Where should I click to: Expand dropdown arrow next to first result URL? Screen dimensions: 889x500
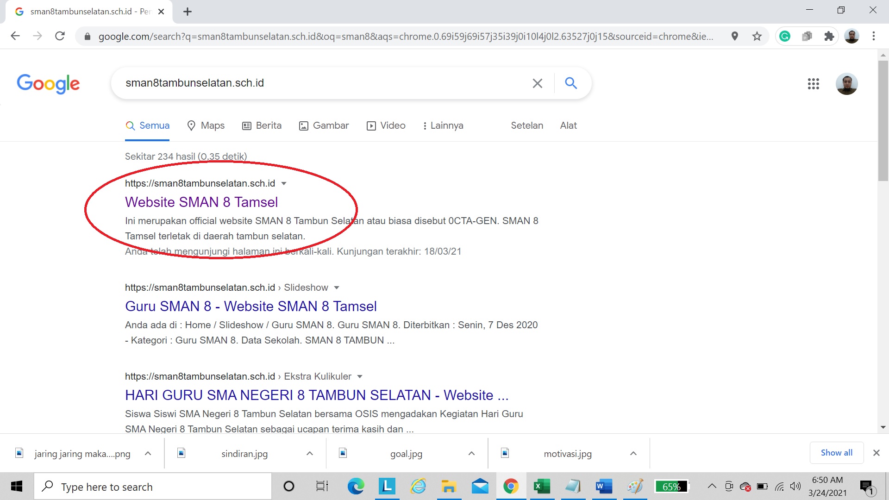pyautogui.click(x=284, y=184)
